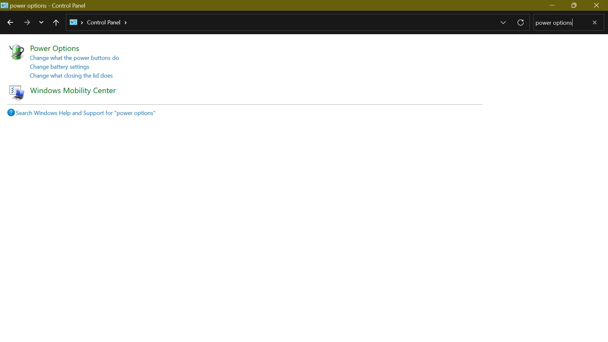The image size is (608, 342).
Task: Click the refresh button in toolbar
Action: click(x=521, y=22)
